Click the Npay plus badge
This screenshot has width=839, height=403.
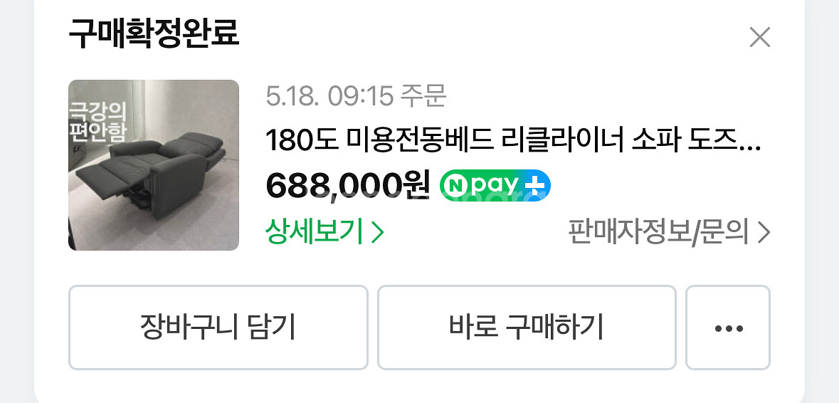495,186
